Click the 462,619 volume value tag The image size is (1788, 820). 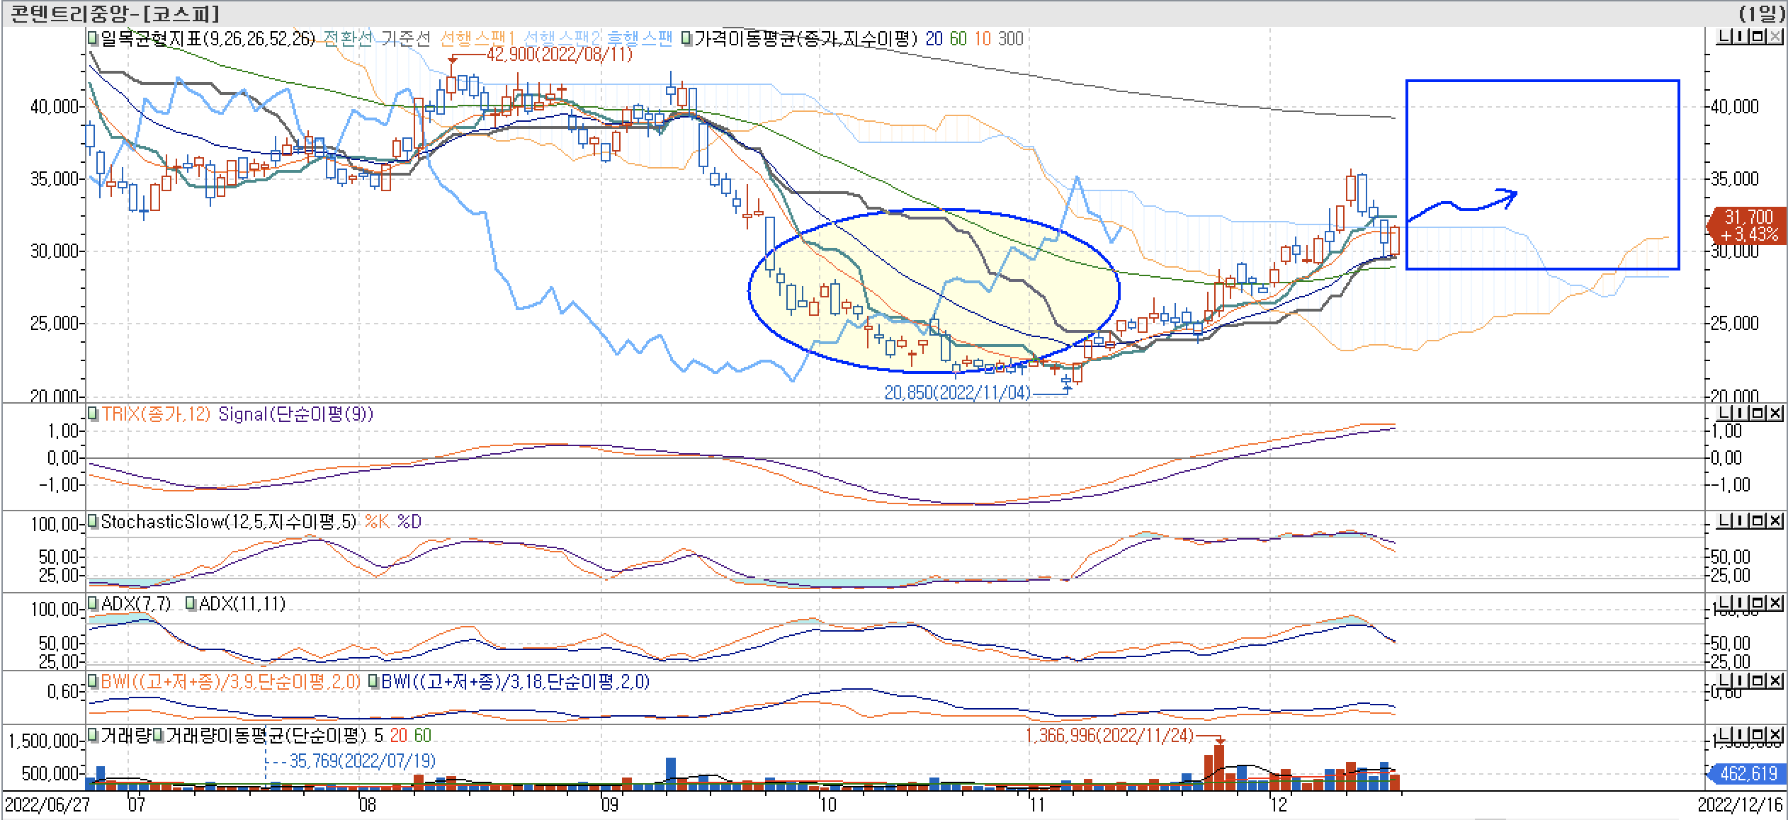pos(1748,773)
